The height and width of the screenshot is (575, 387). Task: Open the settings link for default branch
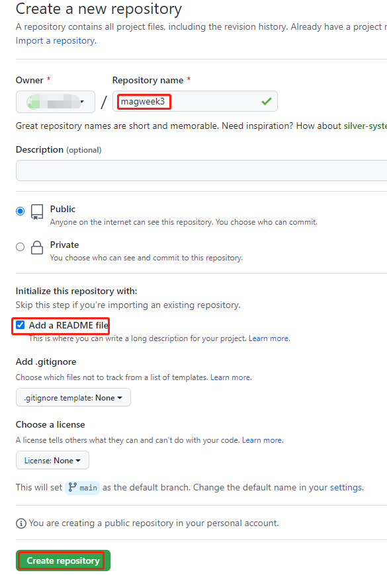point(346,487)
